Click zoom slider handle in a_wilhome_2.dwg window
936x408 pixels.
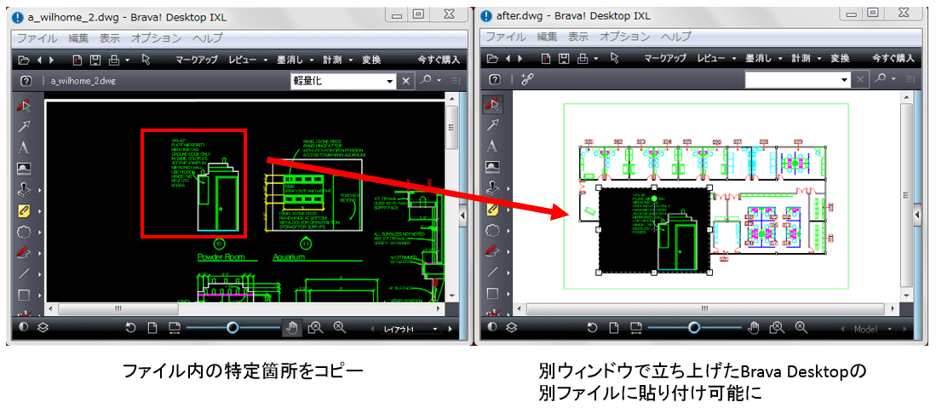click(x=233, y=327)
